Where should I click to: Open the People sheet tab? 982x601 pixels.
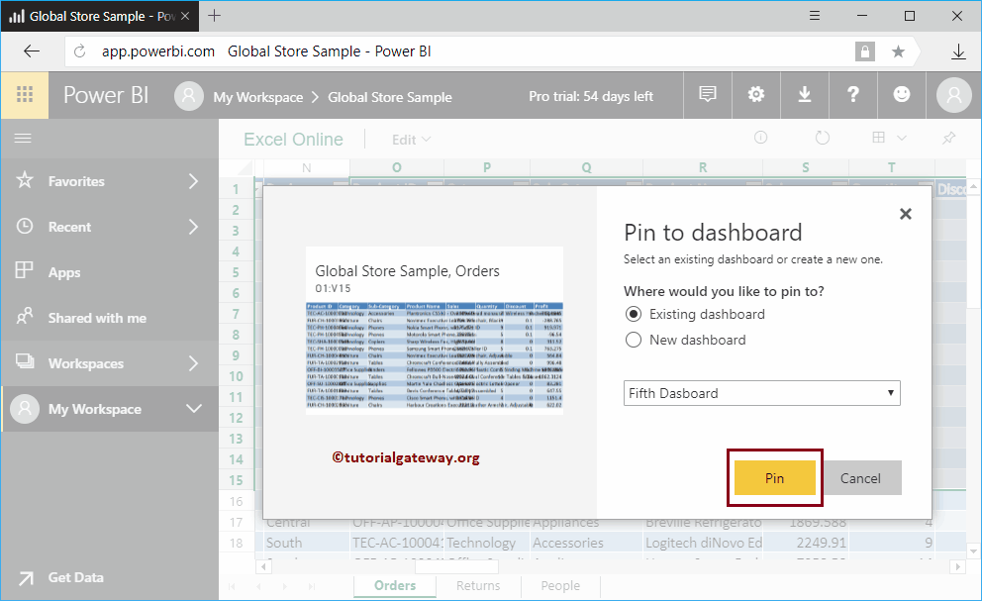[x=560, y=585]
